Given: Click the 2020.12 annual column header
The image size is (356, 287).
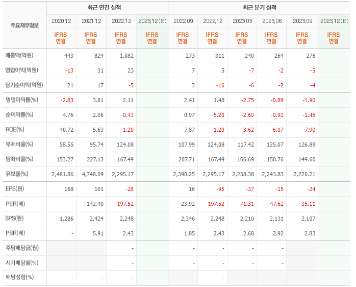Looking at the screenshot, I should point(61,21).
